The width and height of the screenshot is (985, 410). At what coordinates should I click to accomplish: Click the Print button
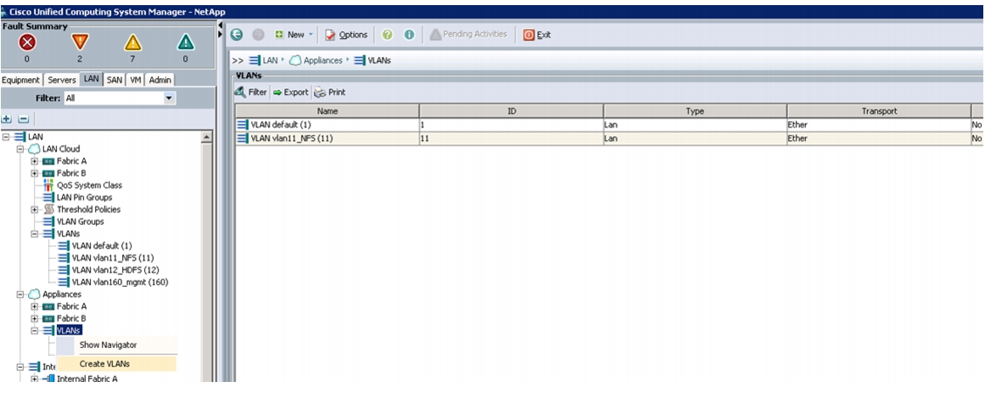330,92
